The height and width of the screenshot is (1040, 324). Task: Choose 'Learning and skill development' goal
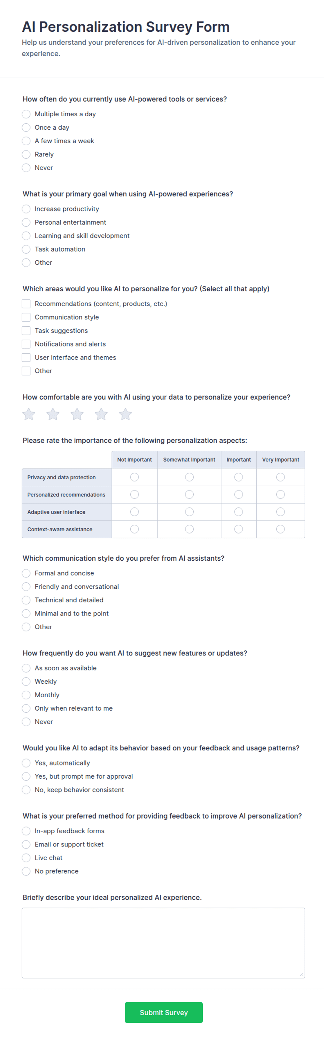pyautogui.click(x=26, y=236)
